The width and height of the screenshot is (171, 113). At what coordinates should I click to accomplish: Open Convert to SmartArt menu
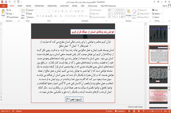[98, 17]
